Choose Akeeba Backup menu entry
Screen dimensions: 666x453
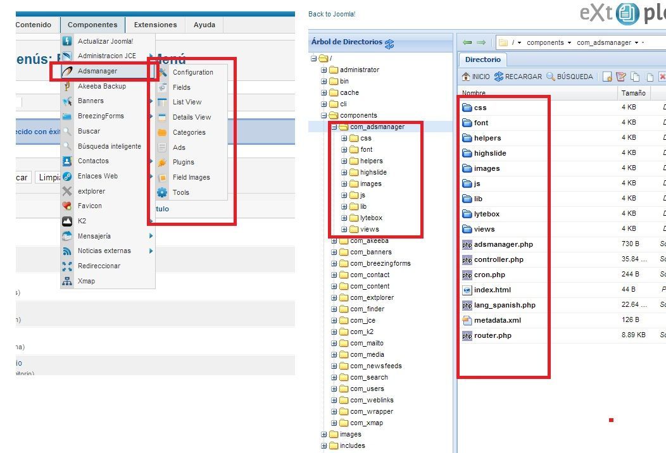pos(102,86)
